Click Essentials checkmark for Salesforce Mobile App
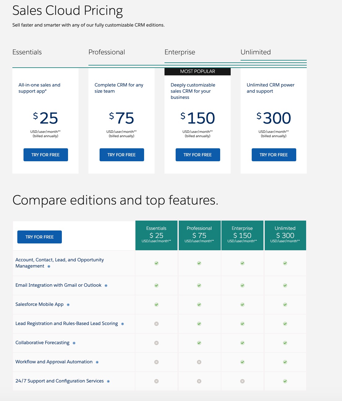Viewport: 342px width, 401px height. (156, 305)
